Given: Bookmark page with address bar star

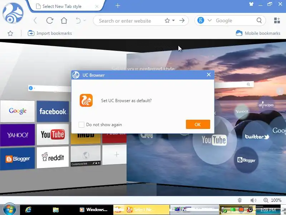Looking at the screenshot, I should click(x=167, y=20).
